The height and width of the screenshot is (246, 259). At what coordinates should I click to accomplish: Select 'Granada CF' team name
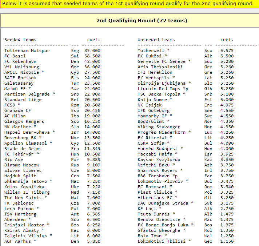click(x=18, y=110)
